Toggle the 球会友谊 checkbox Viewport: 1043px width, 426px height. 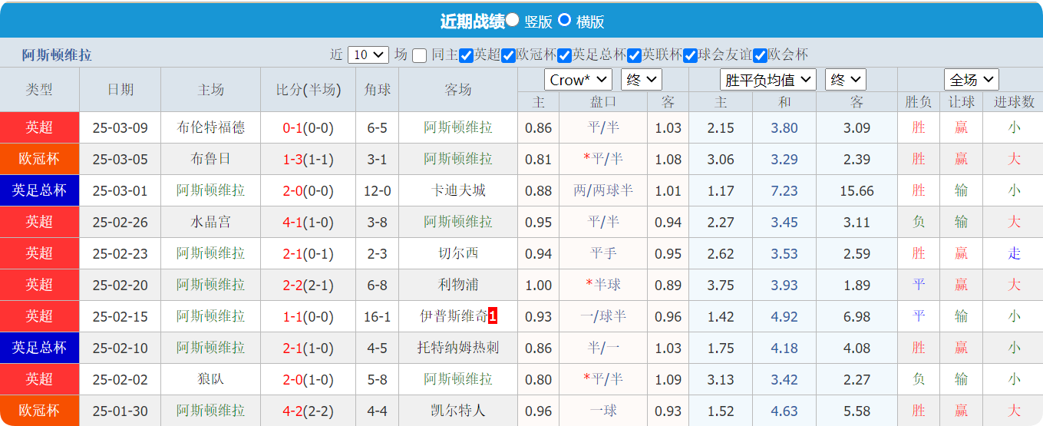click(690, 55)
